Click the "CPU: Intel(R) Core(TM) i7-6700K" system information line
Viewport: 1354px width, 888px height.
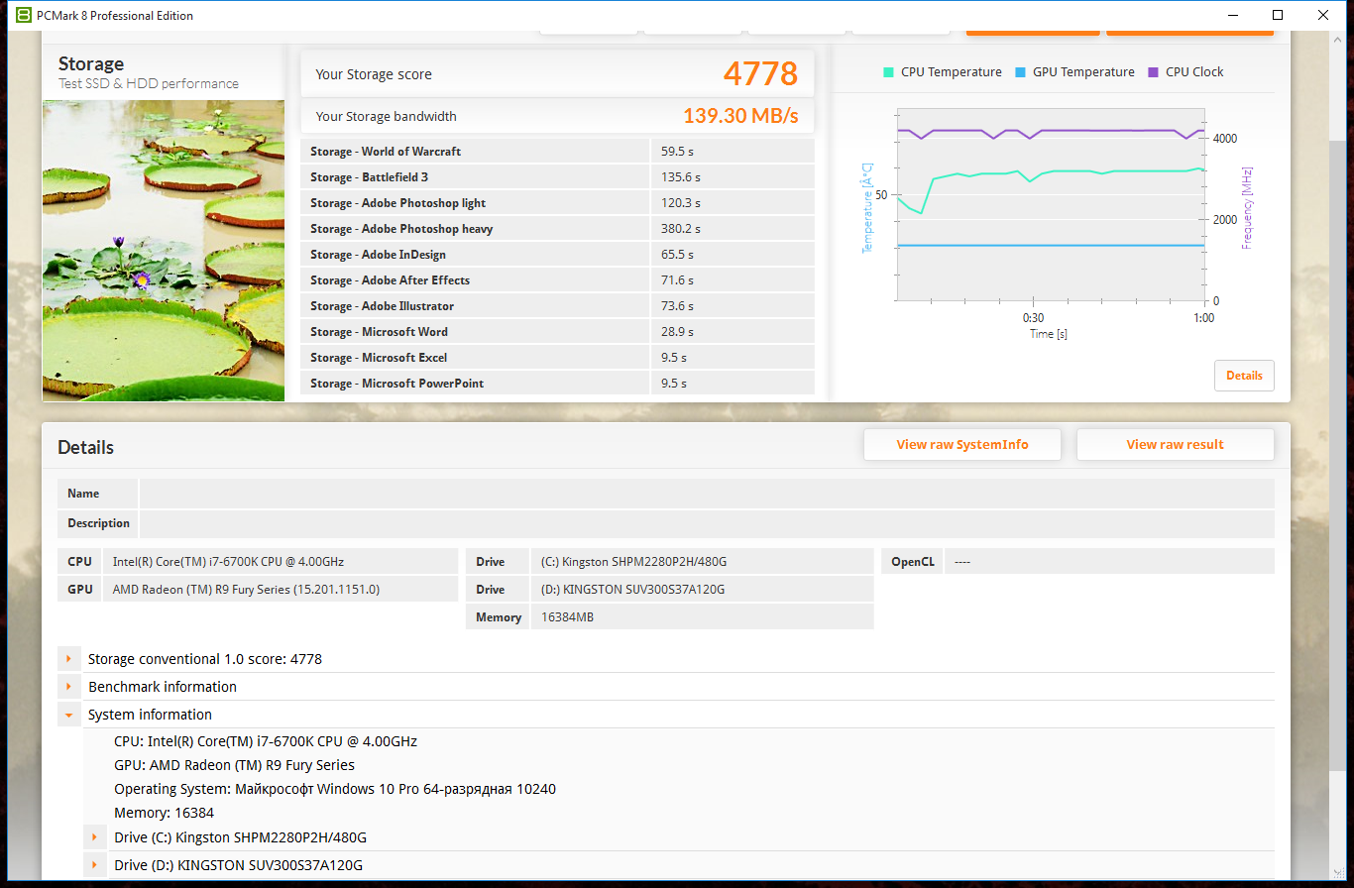pyautogui.click(x=266, y=742)
